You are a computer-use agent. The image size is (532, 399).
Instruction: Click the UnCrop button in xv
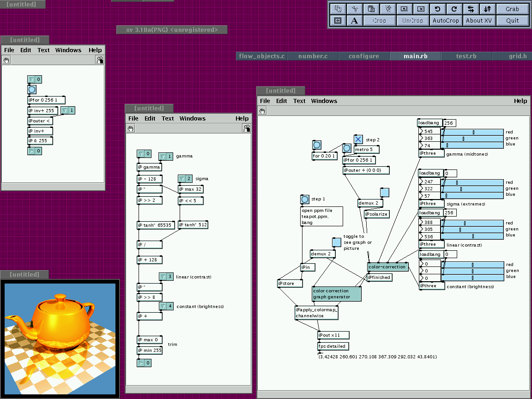412,20
